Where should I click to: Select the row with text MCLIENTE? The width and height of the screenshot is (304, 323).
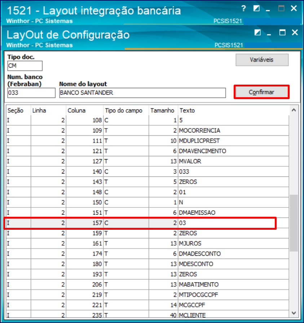pyautogui.click(x=147, y=314)
